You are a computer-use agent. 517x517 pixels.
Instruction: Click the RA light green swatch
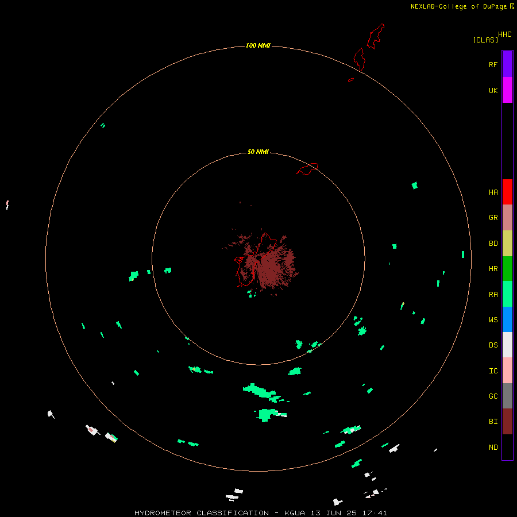pyautogui.click(x=507, y=294)
